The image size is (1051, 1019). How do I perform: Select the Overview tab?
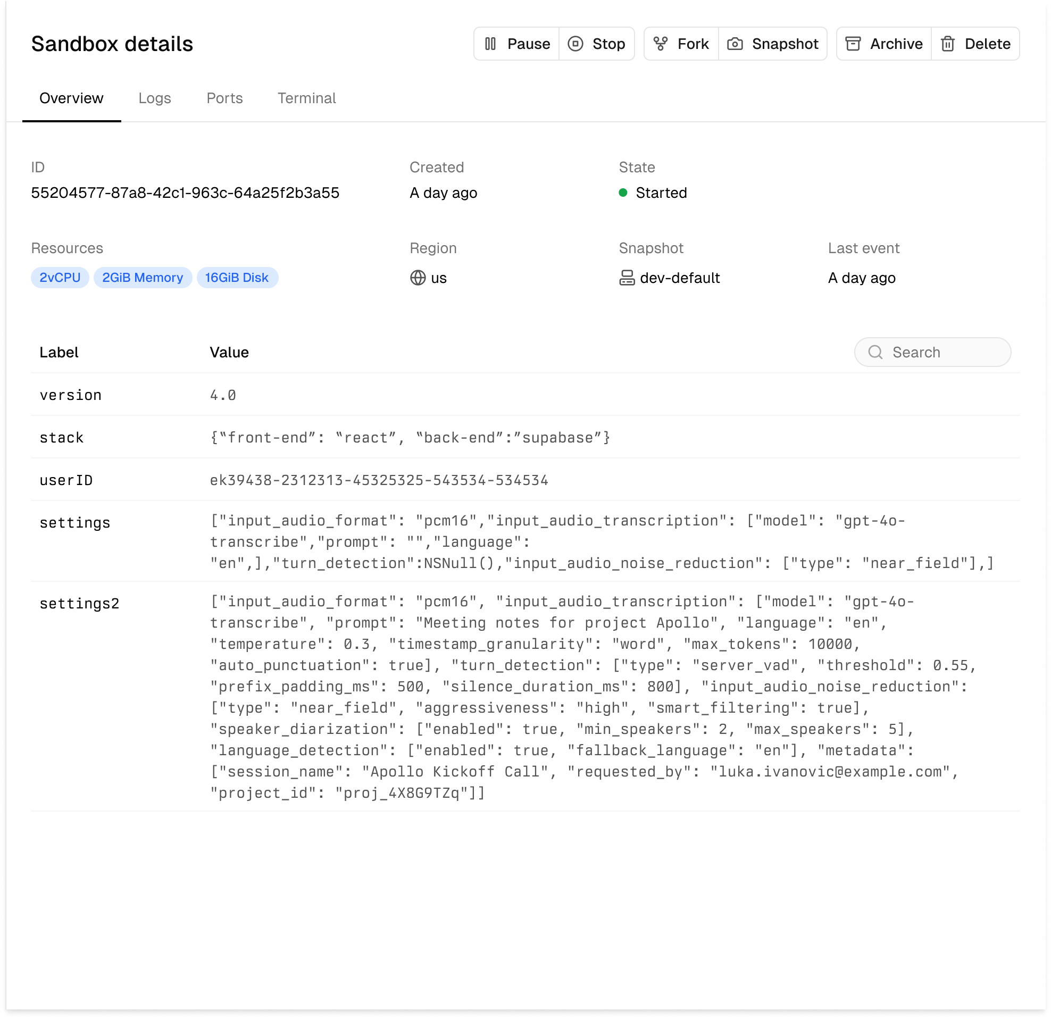[71, 98]
